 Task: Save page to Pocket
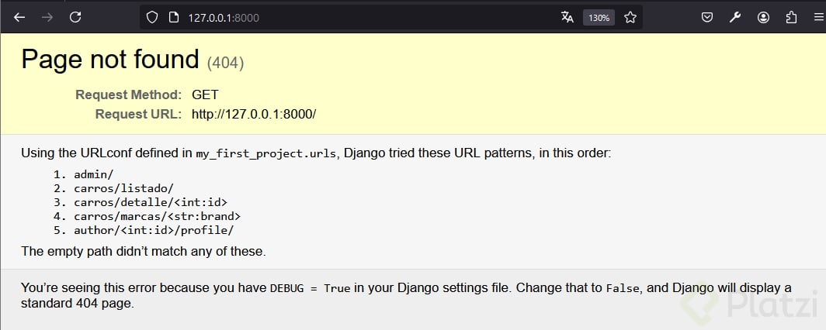(707, 17)
